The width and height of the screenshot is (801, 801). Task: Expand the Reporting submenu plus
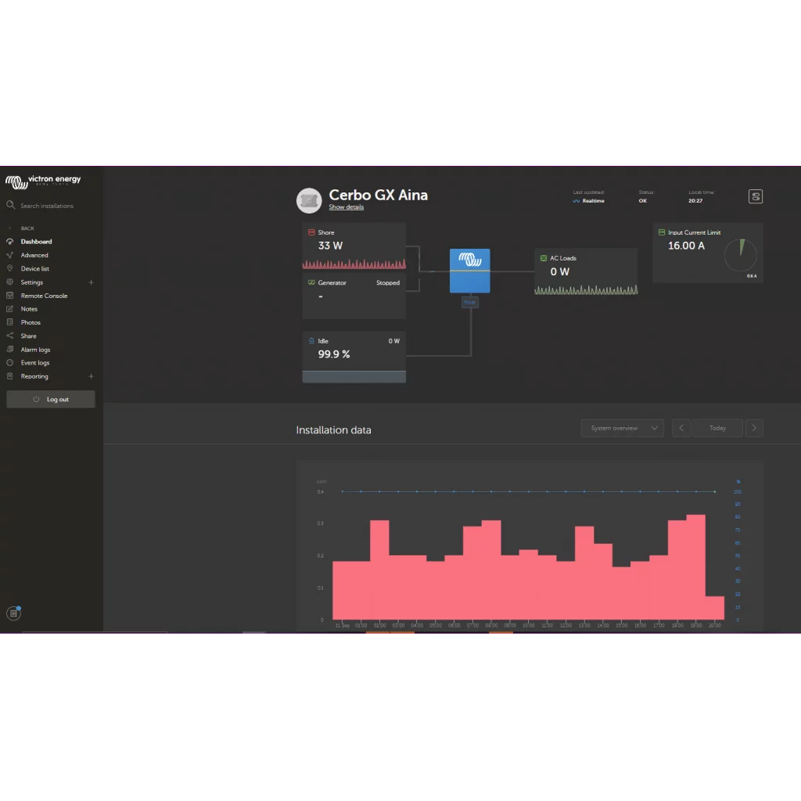[91, 376]
